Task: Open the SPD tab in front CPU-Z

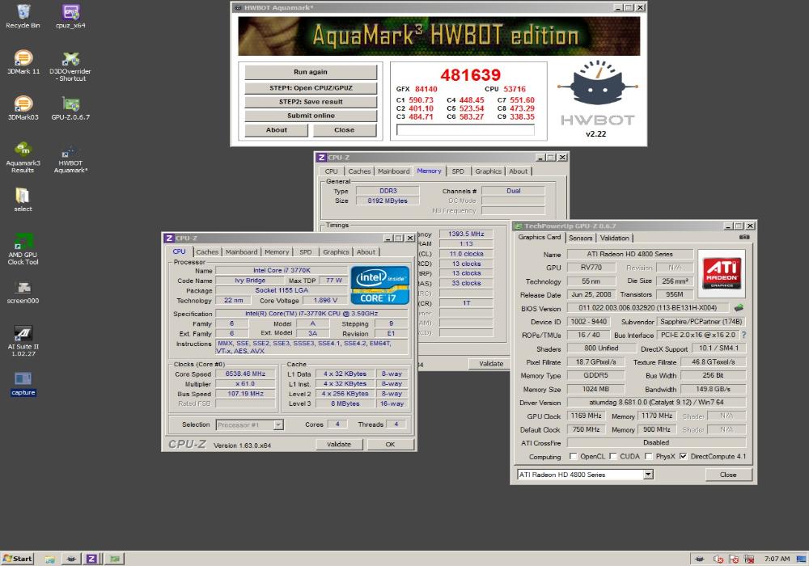Action: (x=306, y=252)
